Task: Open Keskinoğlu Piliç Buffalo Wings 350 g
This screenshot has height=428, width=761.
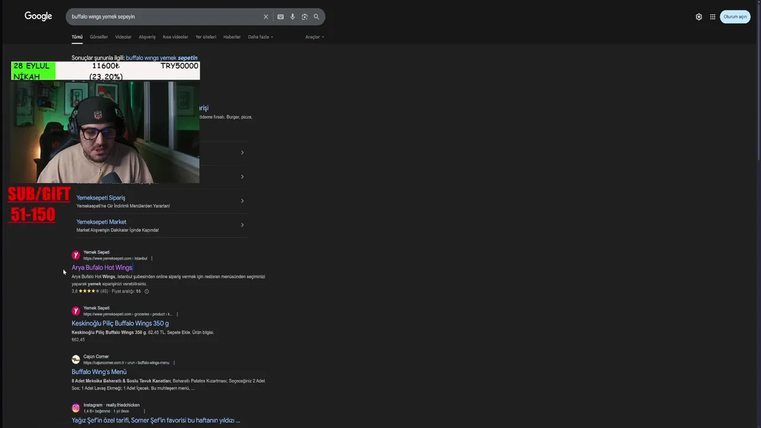Action: pos(120,323)
